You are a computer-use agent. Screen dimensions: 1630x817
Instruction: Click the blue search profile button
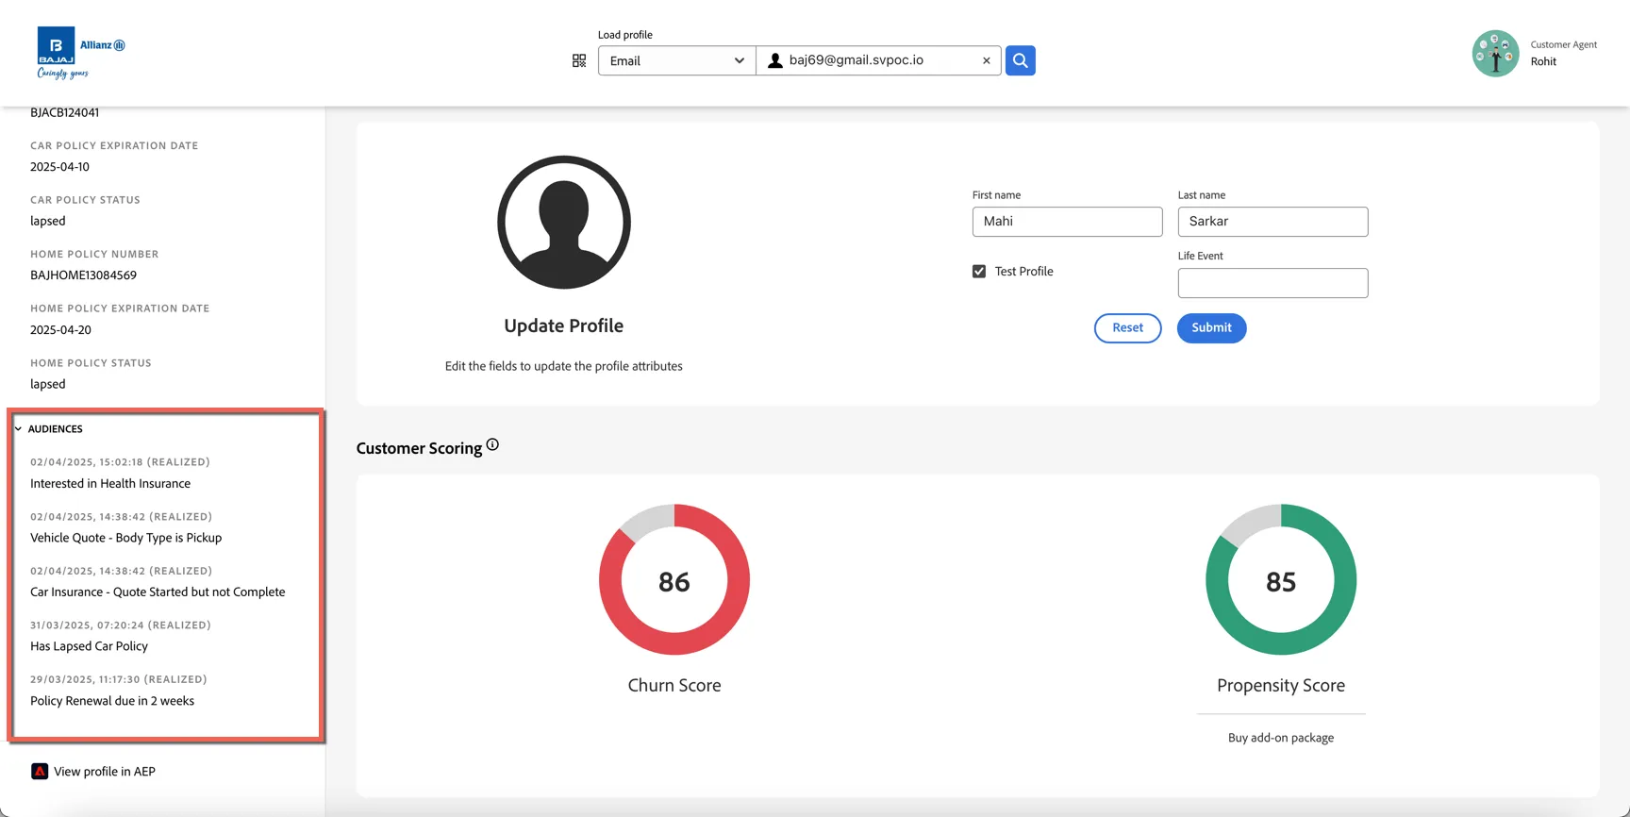coord(1020,60)
